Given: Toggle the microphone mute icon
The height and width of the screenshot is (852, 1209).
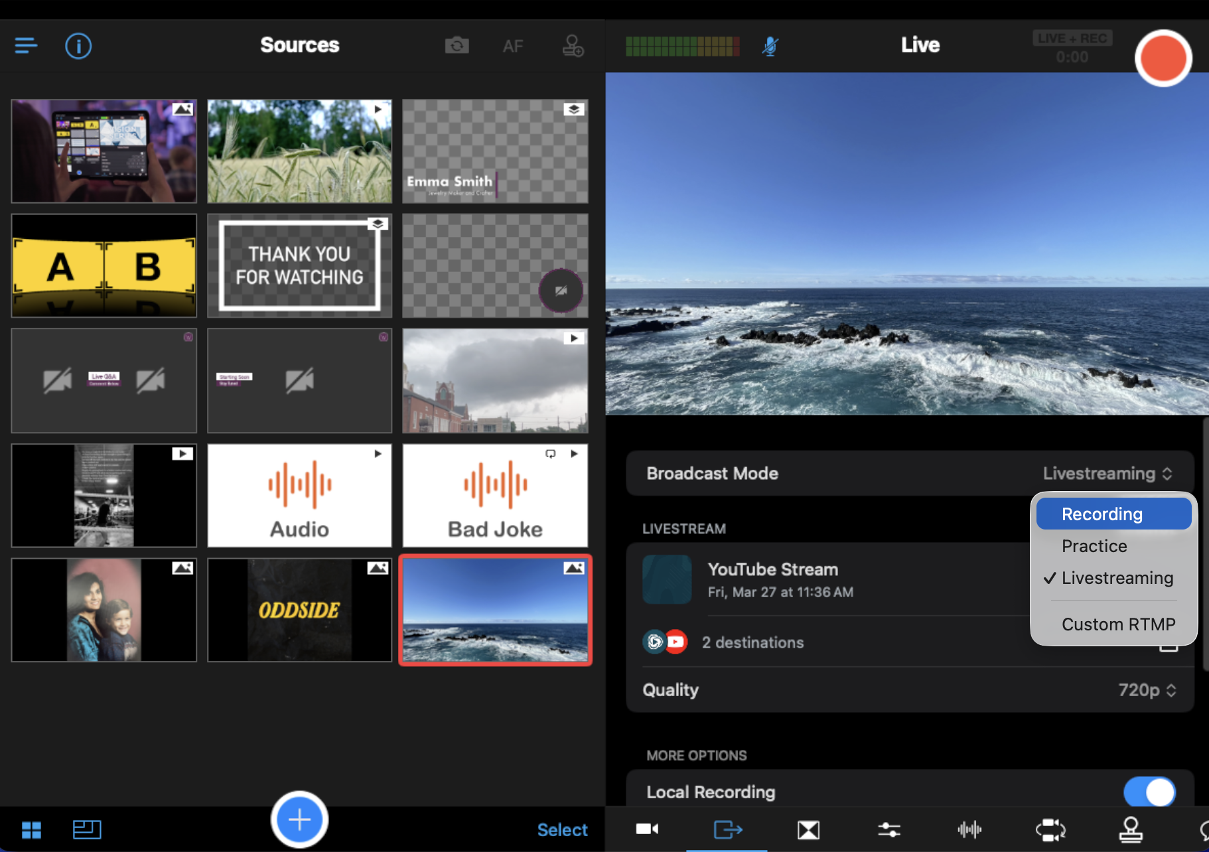Looking at the screenshot, I should click(x=770, y=46).
